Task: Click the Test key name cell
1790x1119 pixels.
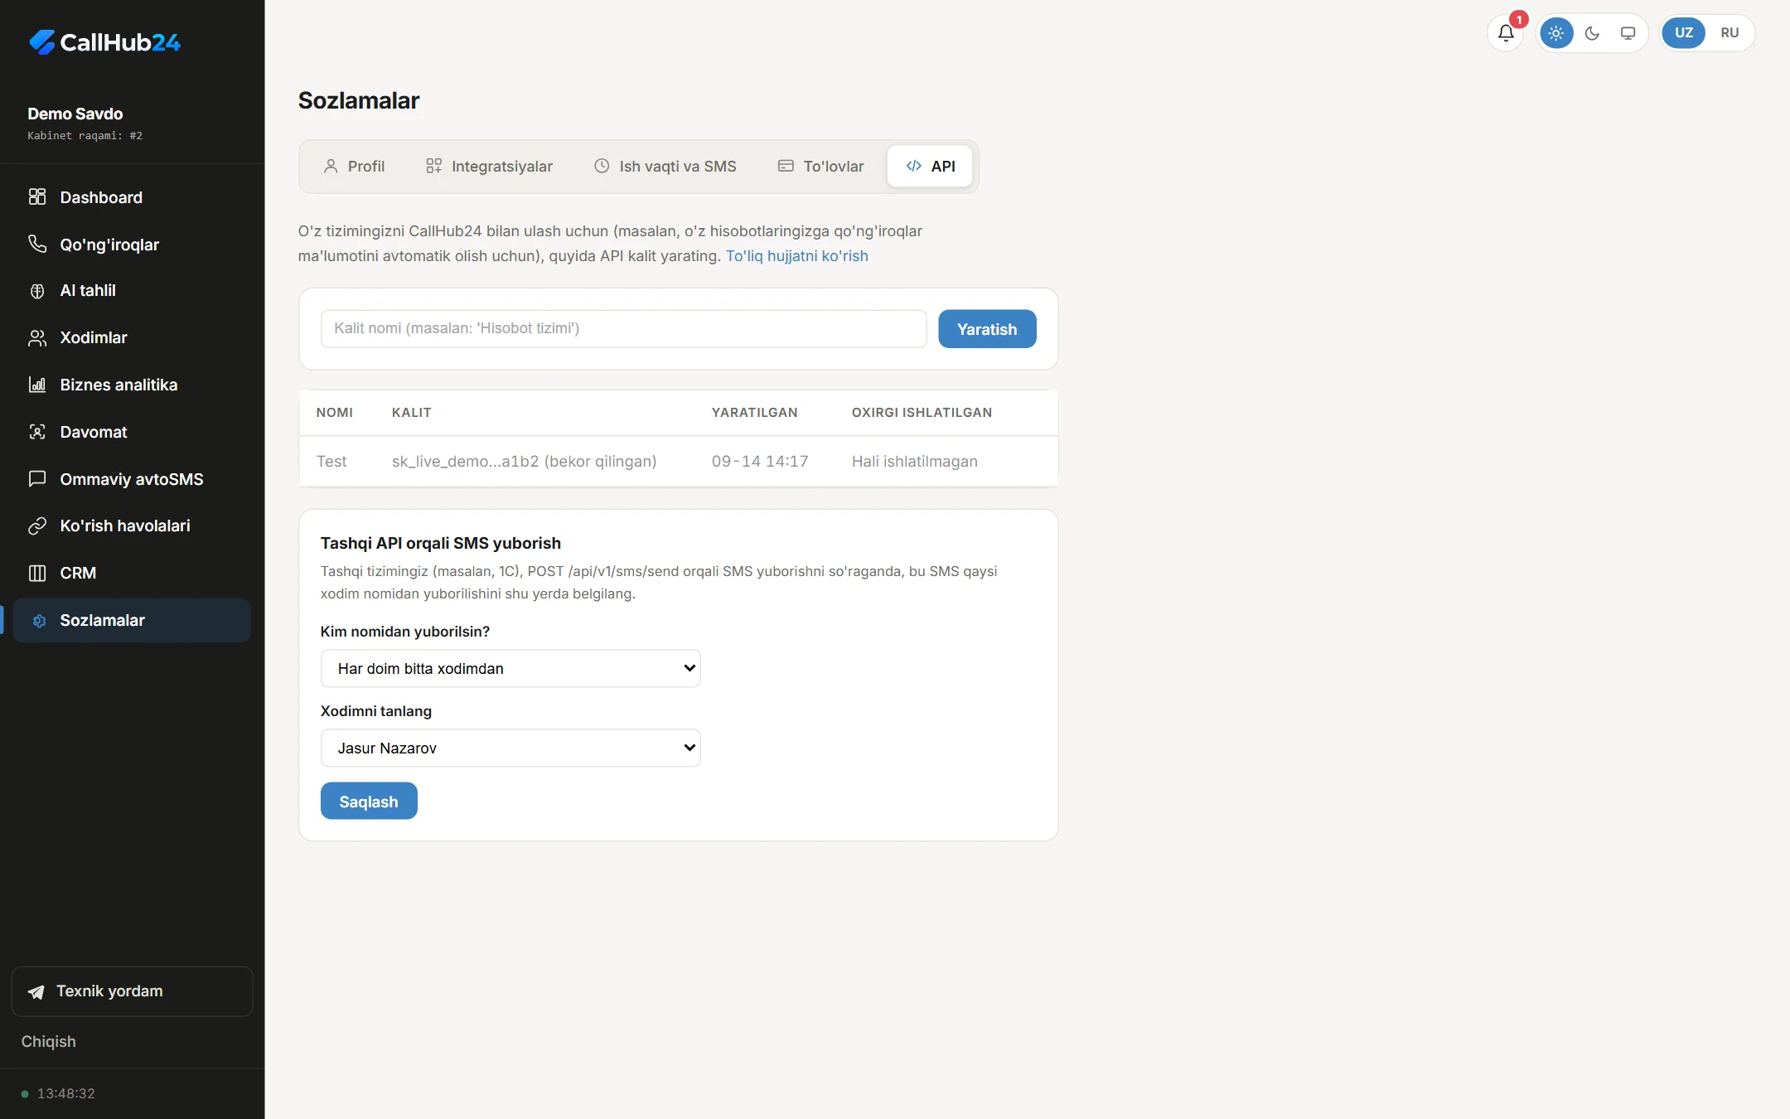Action: tap(331, 462)
